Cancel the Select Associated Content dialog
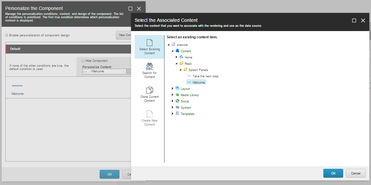371x185 pixels. tap(355, 173)
